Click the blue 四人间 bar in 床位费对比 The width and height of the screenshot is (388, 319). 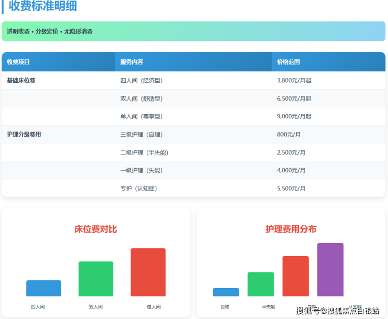(44, 288)
